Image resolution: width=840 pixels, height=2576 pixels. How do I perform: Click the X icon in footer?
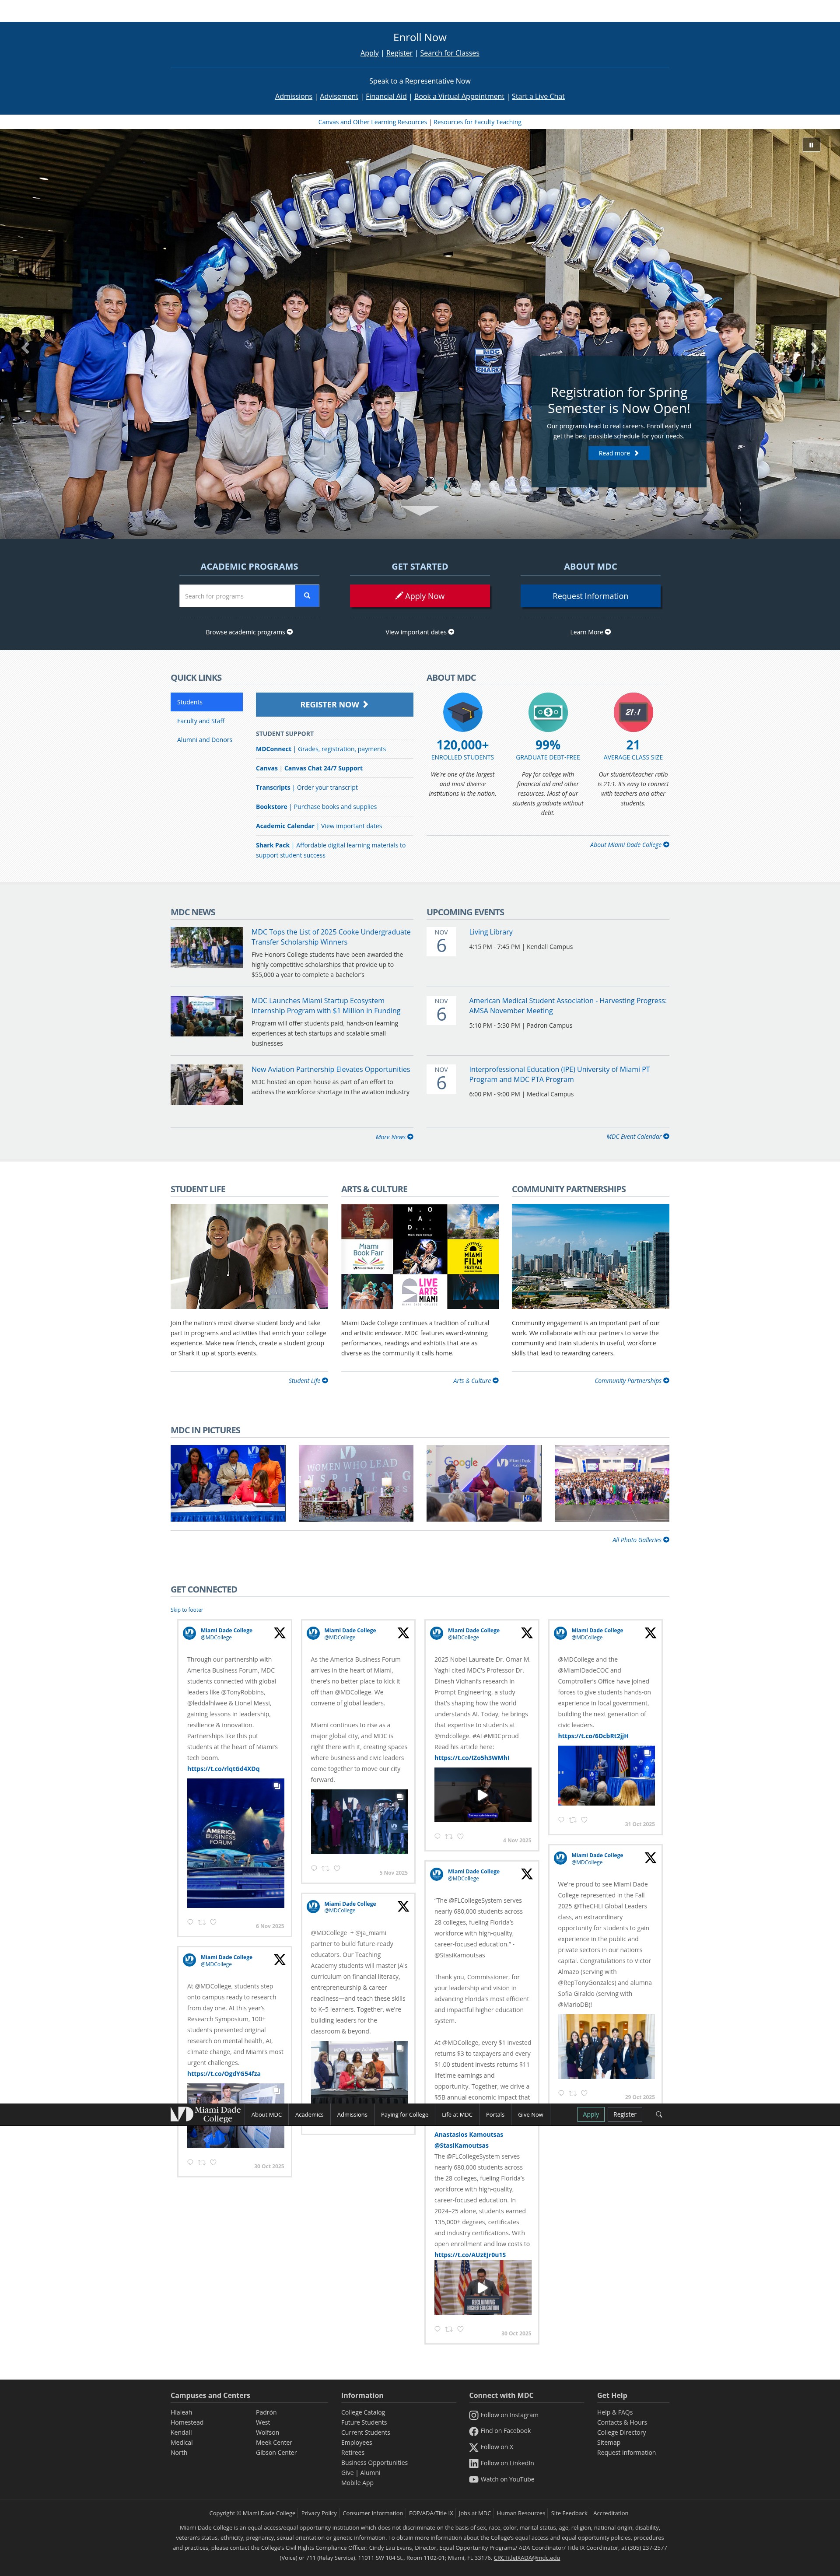473,2447
